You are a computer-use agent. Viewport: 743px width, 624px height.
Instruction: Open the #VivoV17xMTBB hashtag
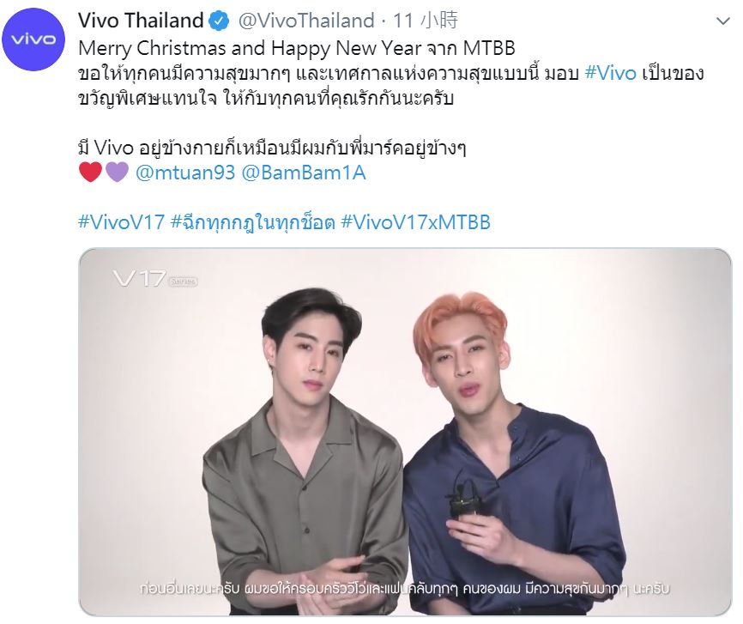click(x=415, y=222)
